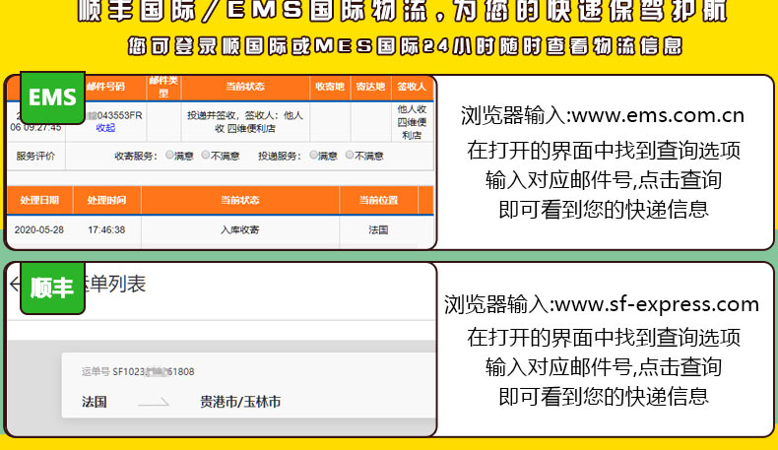Click the www.ems.com.cn address text
The height and width of the screenshot is (450, 778).
[x=658, y=115]
